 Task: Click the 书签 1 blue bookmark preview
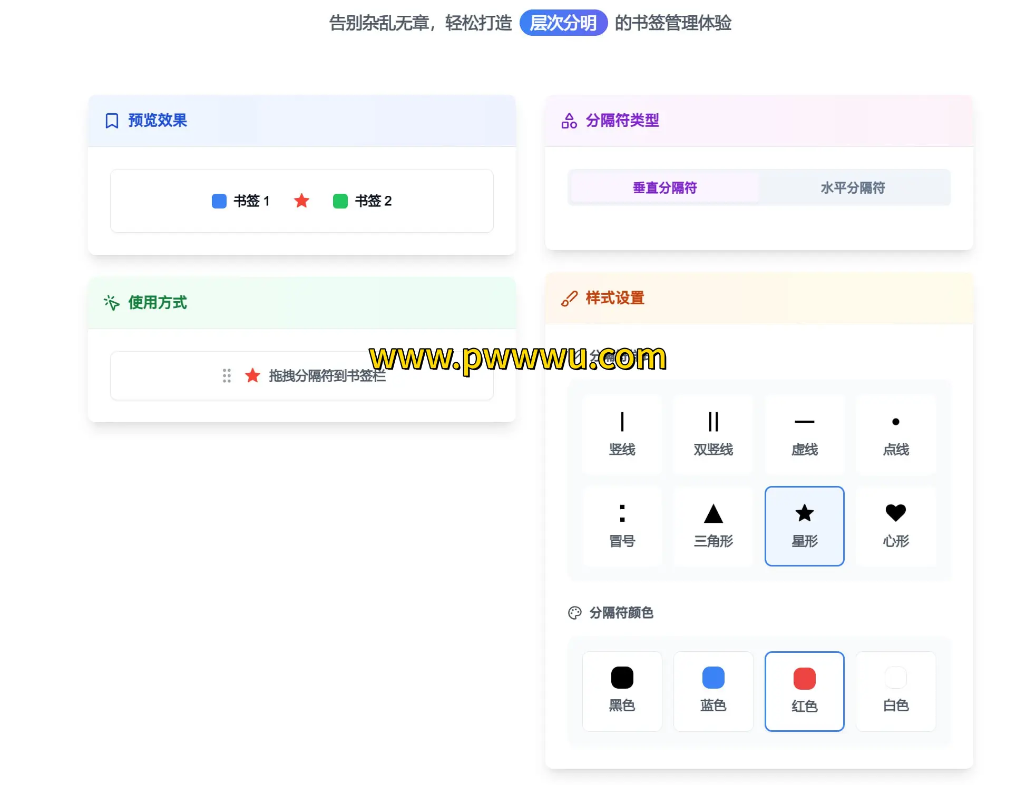tap(241, 201)
